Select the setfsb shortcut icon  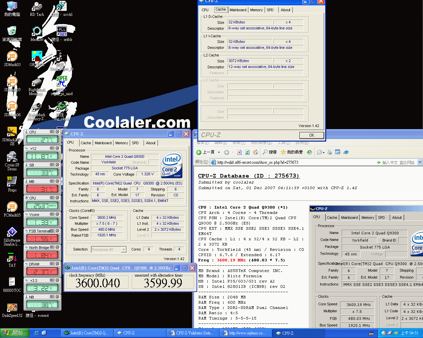pos(62,34)
